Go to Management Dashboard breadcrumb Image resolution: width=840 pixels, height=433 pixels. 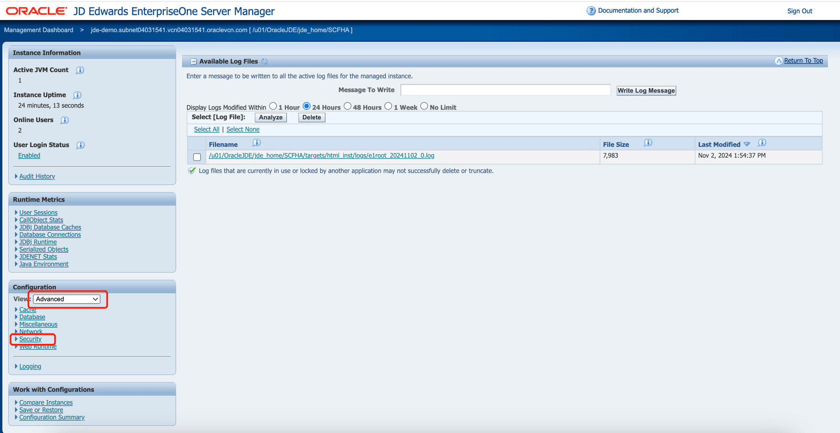39,30
